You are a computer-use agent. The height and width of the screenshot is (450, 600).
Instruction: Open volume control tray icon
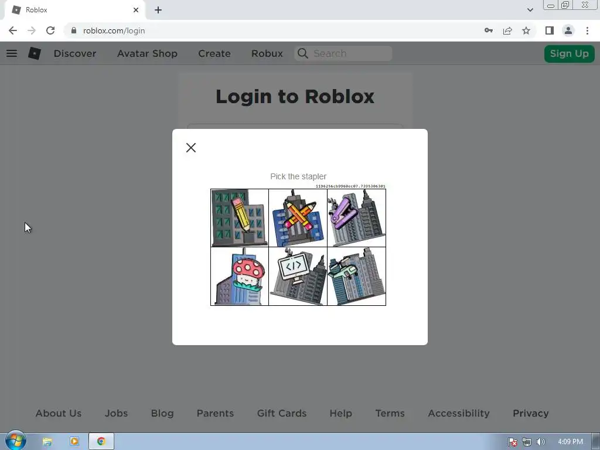pos(540,442)
